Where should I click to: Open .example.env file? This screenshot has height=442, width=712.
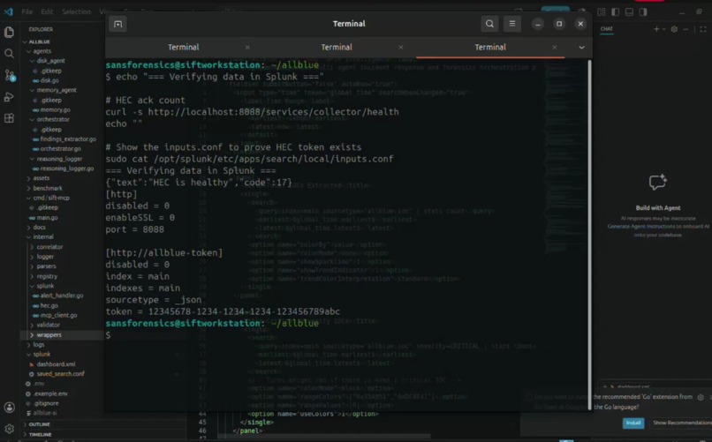pyautogui.click(x=50, y=393)
